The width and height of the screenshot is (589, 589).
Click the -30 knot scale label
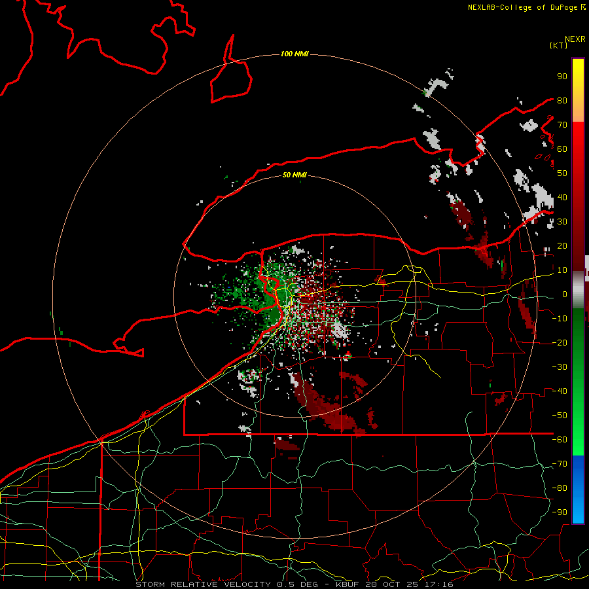[x=560, y=367]
